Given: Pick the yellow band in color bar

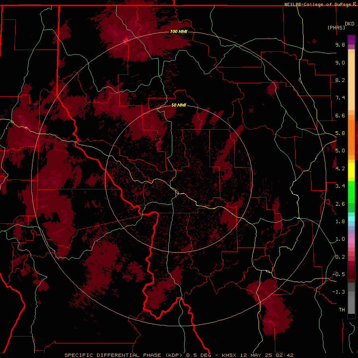Looking at the screenshot, I should pyautogui.click(x=351, y=170).
